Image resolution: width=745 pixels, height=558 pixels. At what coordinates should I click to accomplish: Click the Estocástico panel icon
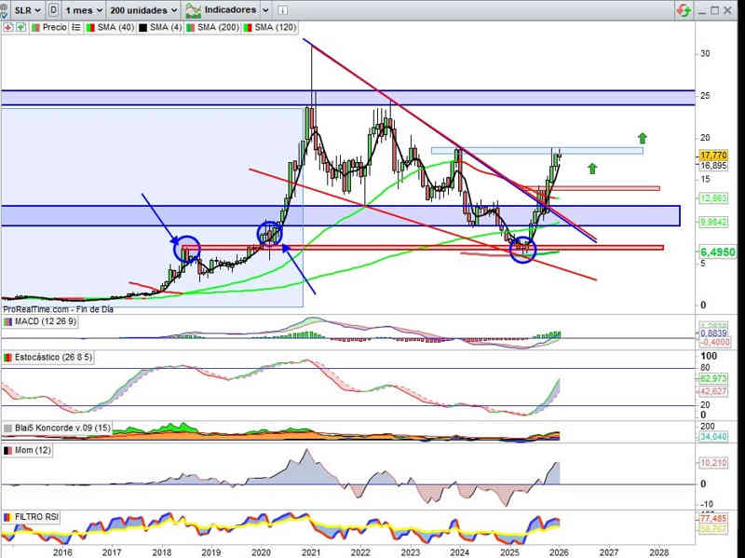(x=8, y=357)
